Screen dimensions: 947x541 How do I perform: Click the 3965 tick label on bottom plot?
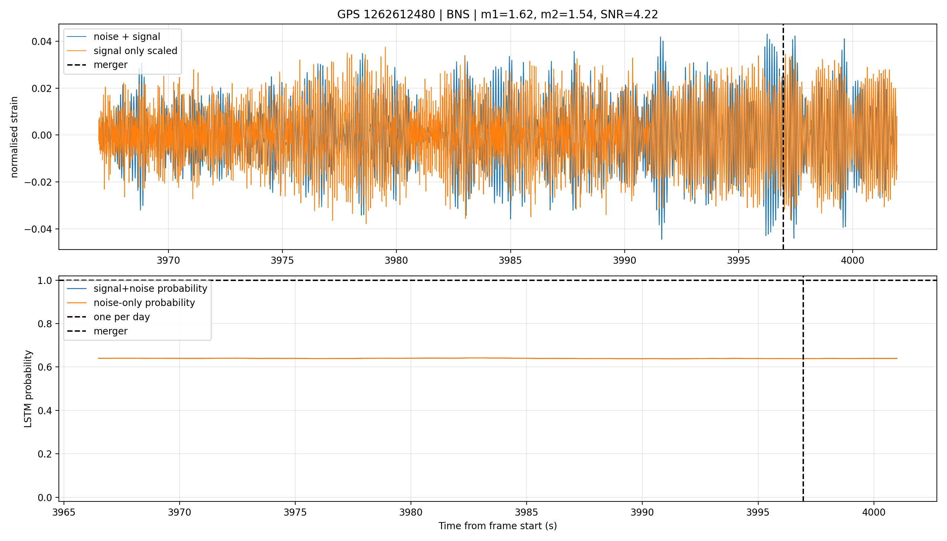tap(64, 512)
